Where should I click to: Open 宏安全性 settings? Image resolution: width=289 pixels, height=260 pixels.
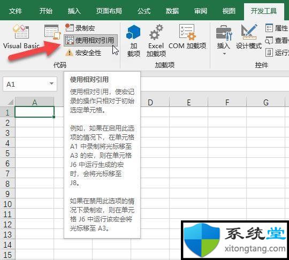[x=83, y=53]
